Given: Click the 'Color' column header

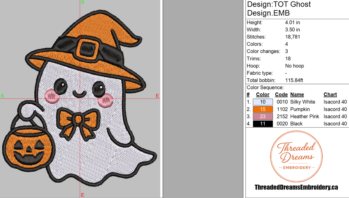Looking at the screenshot, I should tap(263, 95).
